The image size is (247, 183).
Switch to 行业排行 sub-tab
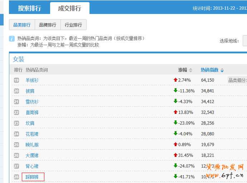click(x=73, y=25)
